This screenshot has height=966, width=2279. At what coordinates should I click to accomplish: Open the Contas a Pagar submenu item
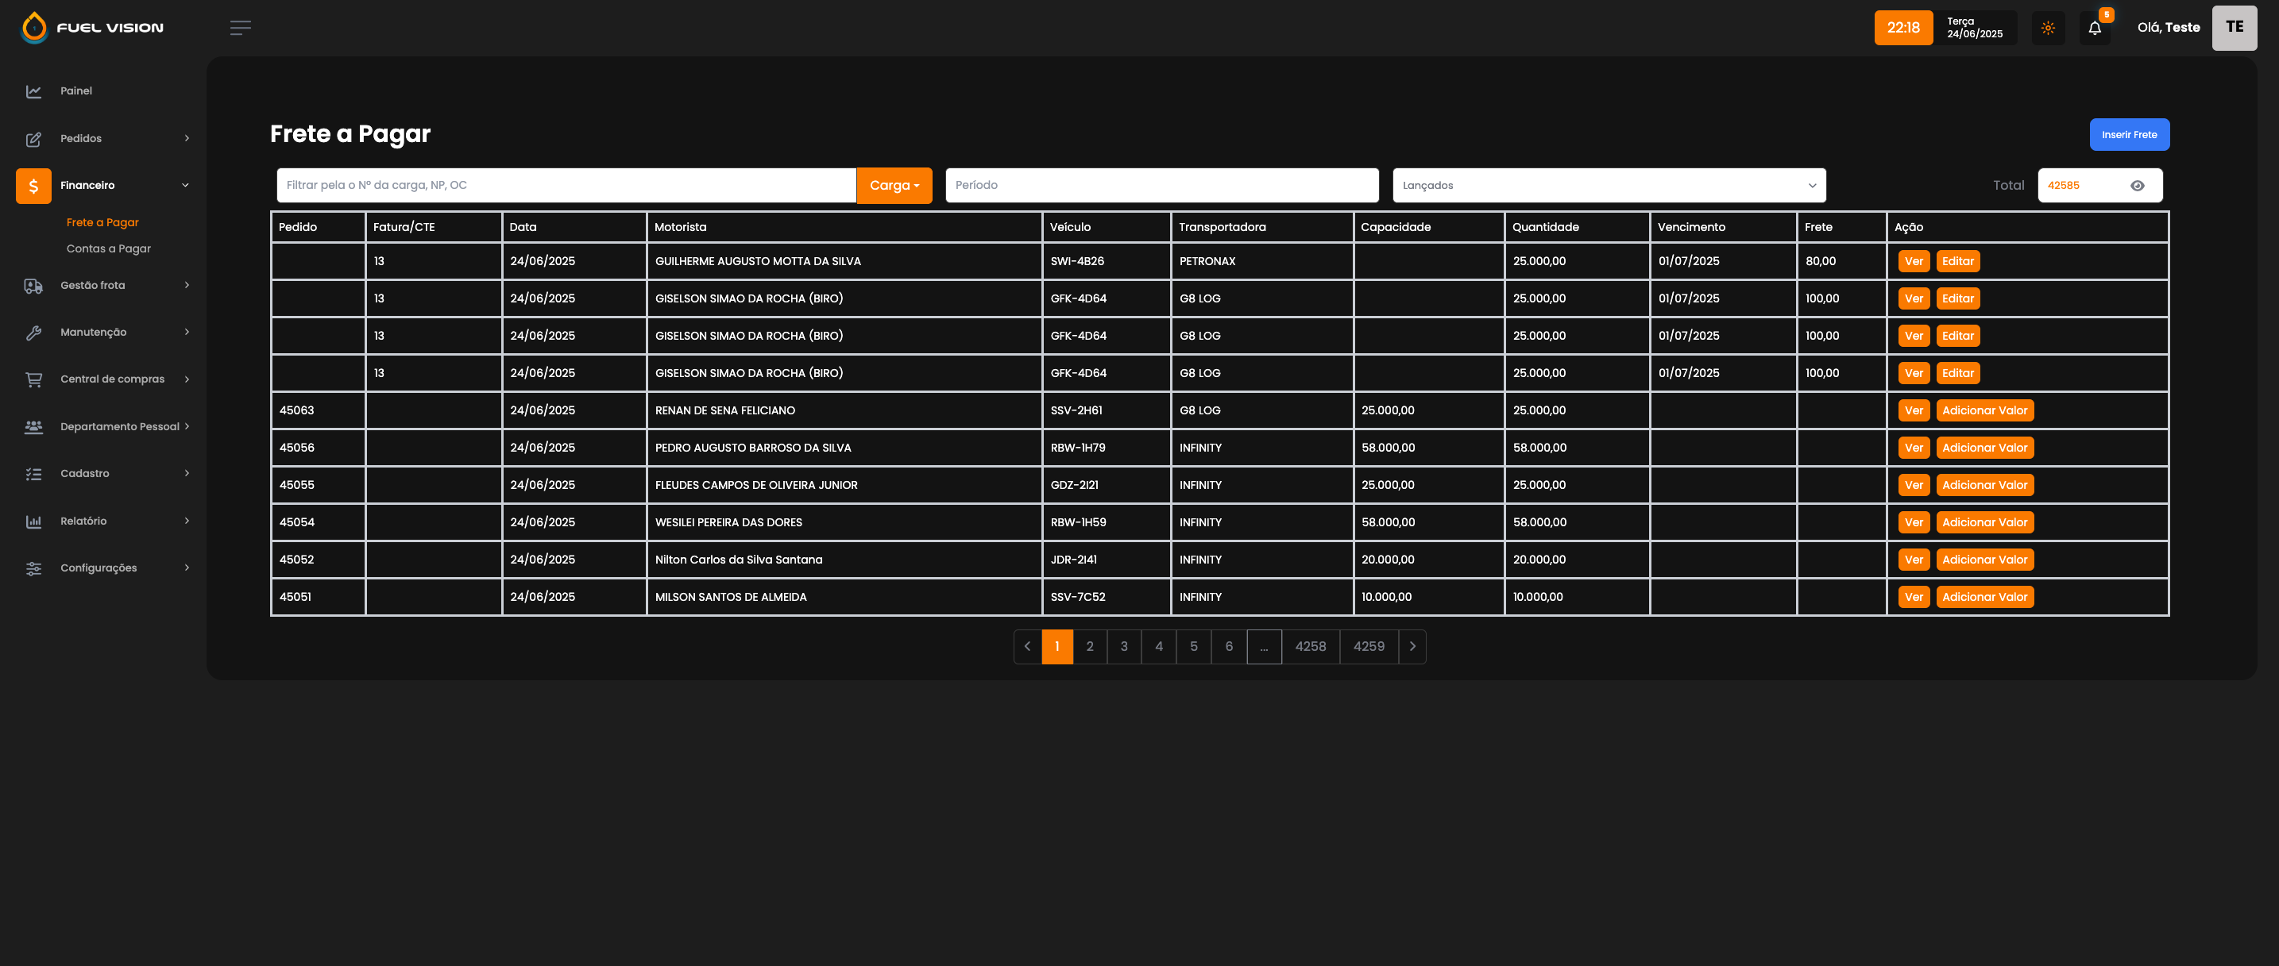click(109, 249)
